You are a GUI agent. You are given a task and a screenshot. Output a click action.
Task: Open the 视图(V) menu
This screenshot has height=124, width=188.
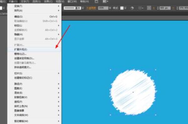[60, 2]
